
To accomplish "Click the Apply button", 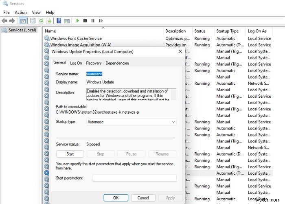I will [170, 198].
